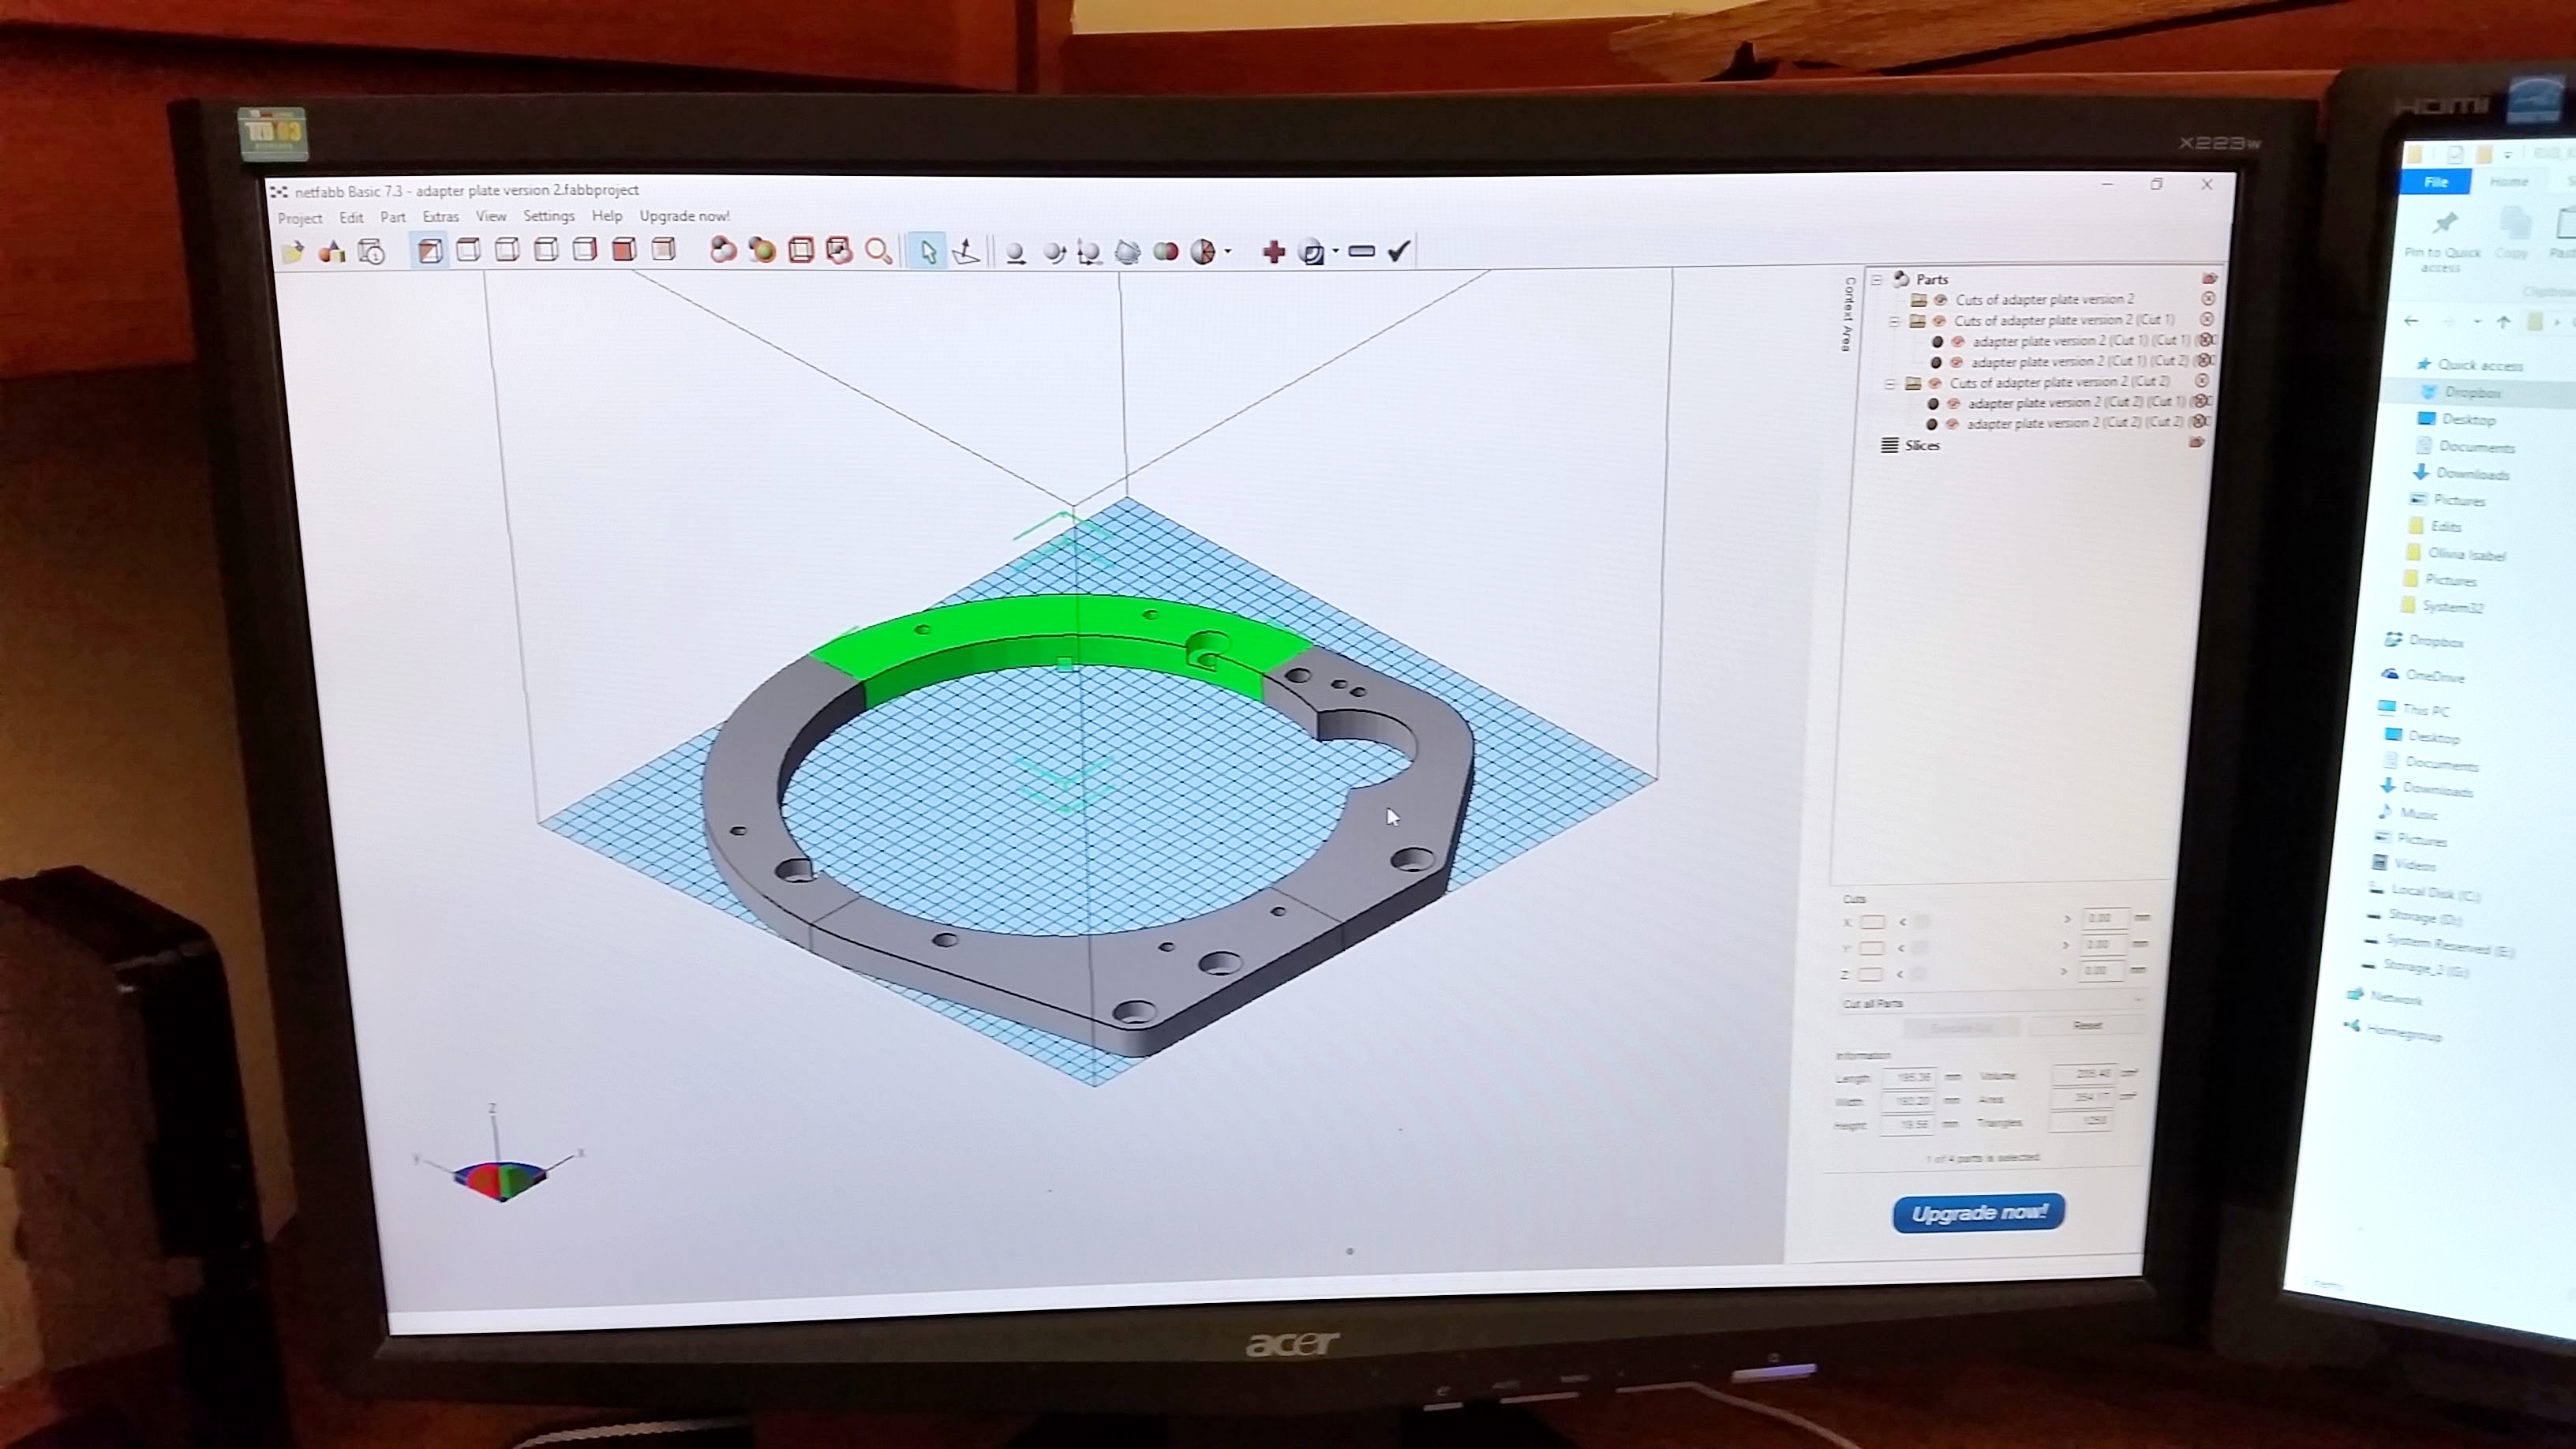Select the isometric view cube icon
The height and width of the screenshot is (1449, 2576).
click(430, 251)
